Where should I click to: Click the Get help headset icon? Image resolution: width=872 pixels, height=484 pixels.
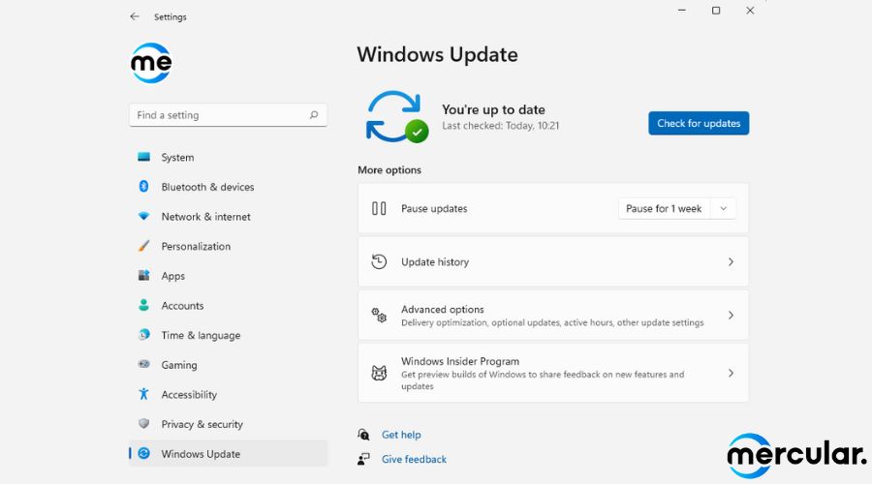pos(363,435)
